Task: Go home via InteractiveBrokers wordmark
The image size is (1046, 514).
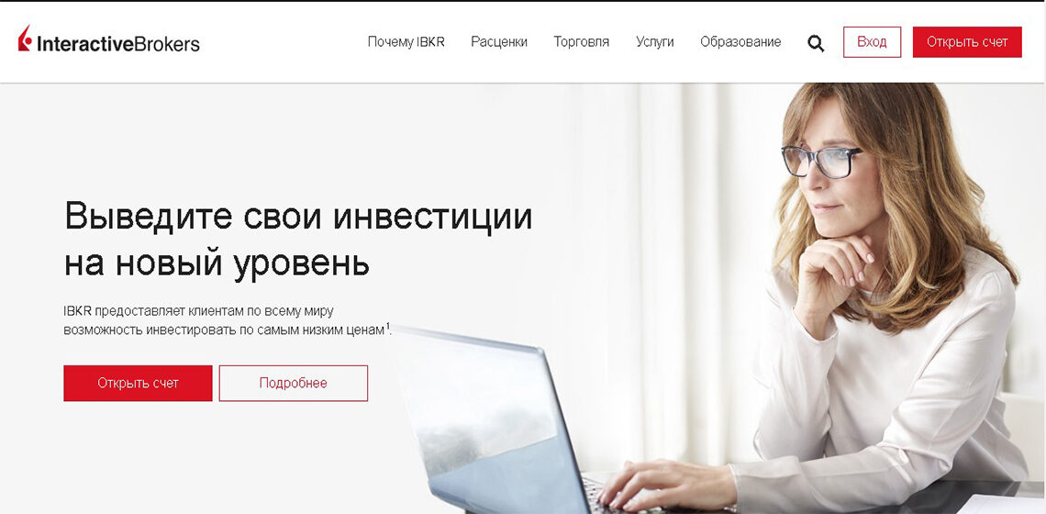Action: pos(118,44)
